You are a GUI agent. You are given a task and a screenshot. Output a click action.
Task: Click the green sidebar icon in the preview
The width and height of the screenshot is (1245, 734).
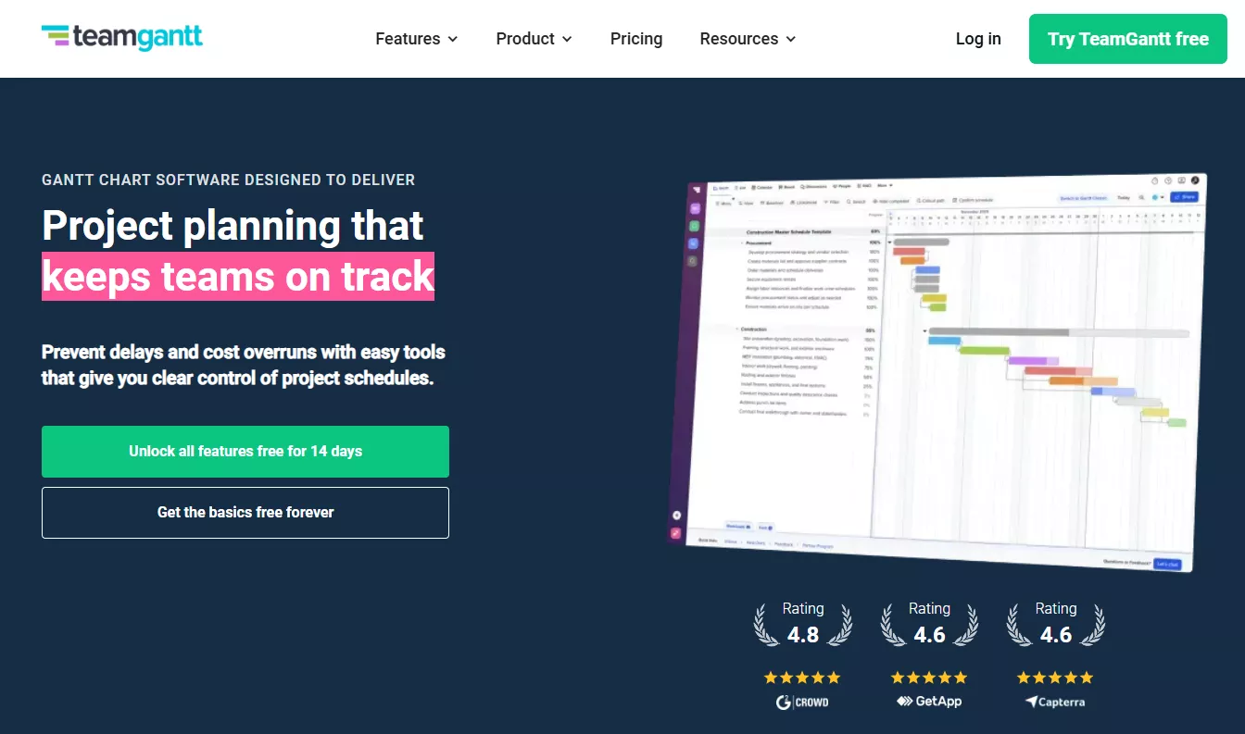click(694, 226)
